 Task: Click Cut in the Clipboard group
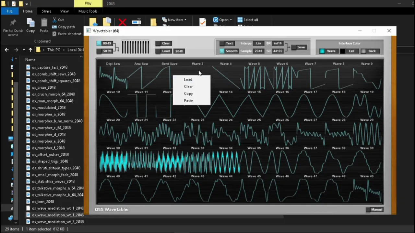point(58,20)
